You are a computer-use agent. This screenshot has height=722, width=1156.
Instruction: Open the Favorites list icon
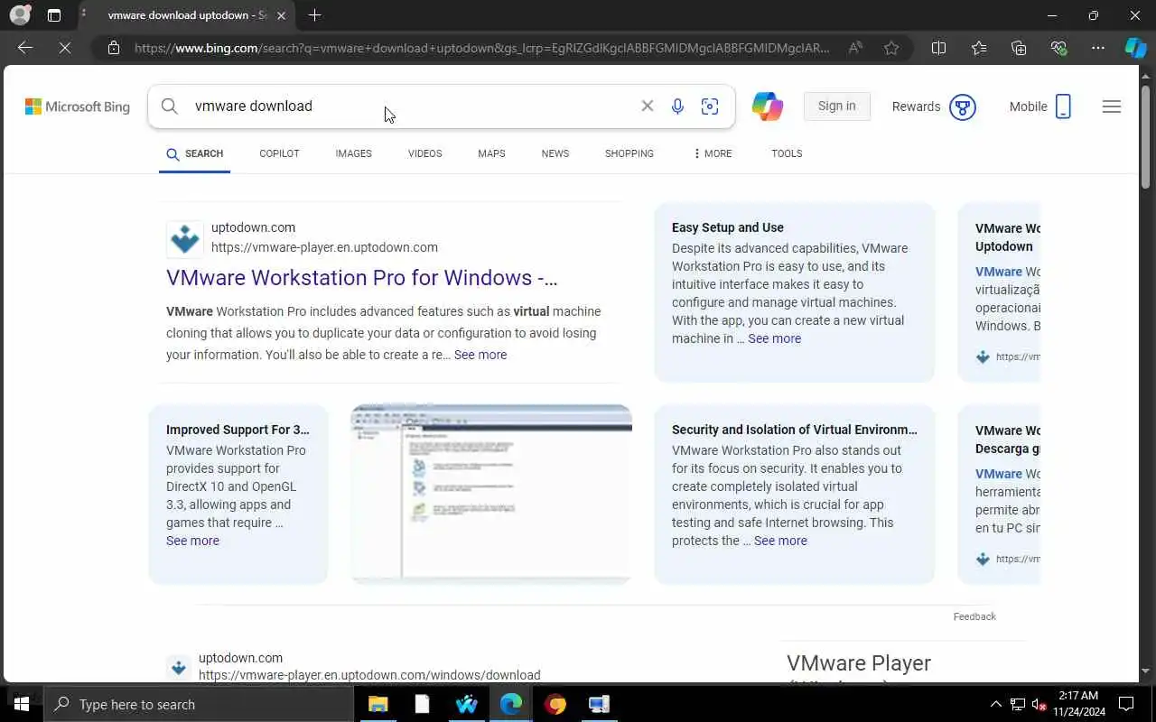(979, 48)
